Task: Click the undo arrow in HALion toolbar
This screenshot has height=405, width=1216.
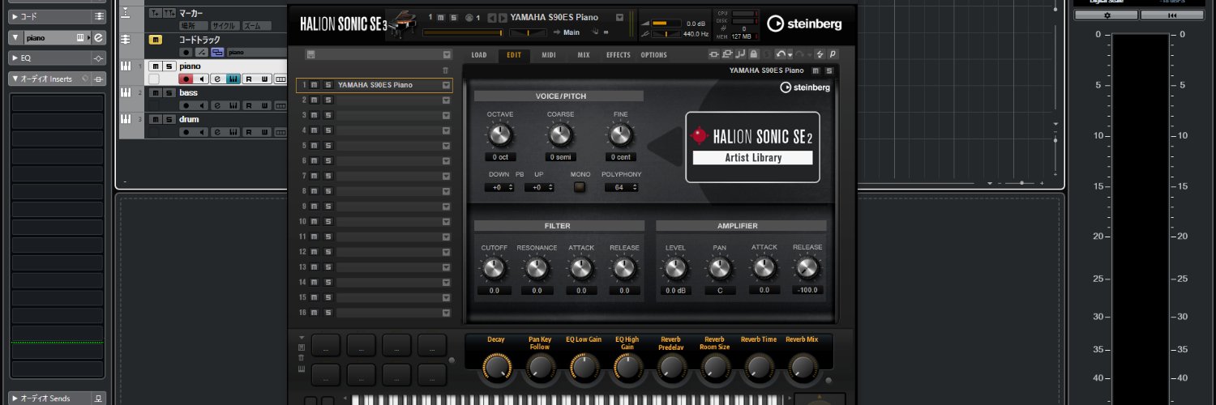Action: click(x=780, y=54)
